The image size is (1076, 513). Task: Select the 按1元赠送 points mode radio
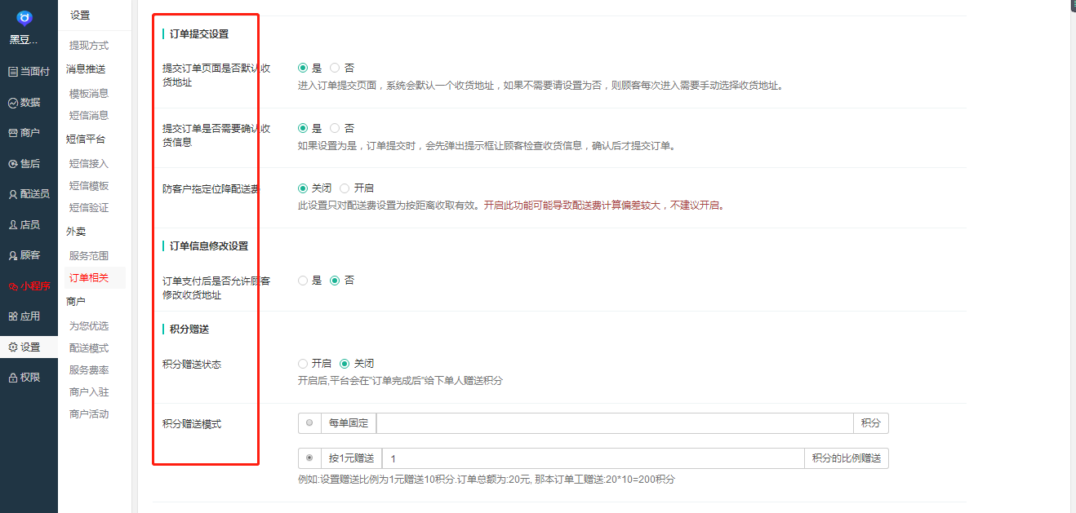click(x=309, y=458)
